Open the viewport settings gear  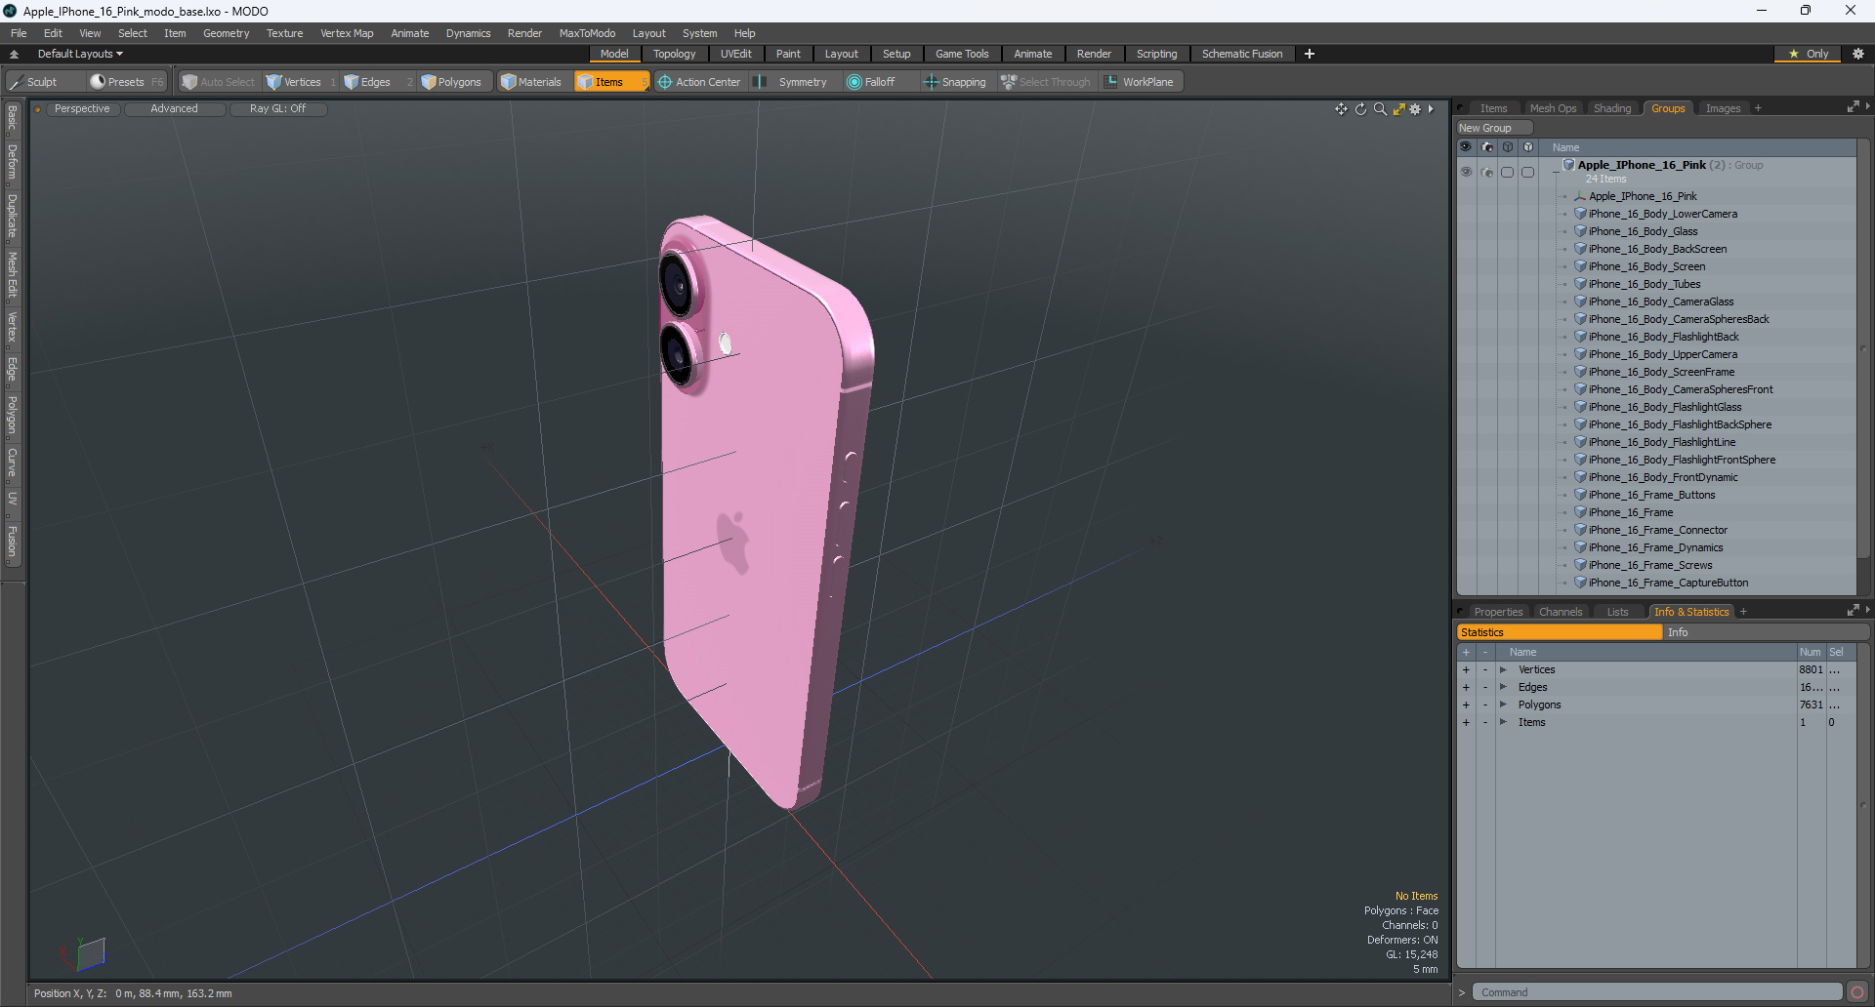(1415, 109)
